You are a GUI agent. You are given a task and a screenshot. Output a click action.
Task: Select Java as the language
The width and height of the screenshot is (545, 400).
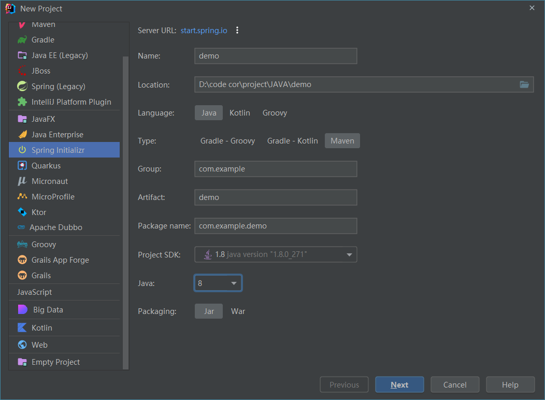tap(209, 113)
